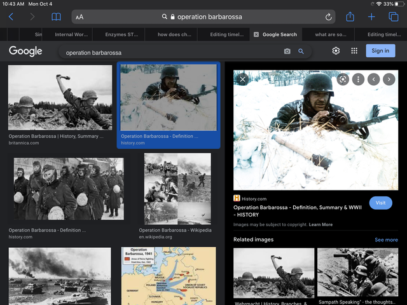Screen dimensions: 407x305
Task: Tap the Safari address bar showing operation barbarossa
Action: tap(203, 17)
